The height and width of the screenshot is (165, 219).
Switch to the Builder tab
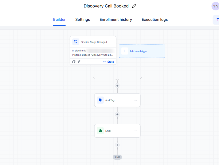[x=59, y=19]
